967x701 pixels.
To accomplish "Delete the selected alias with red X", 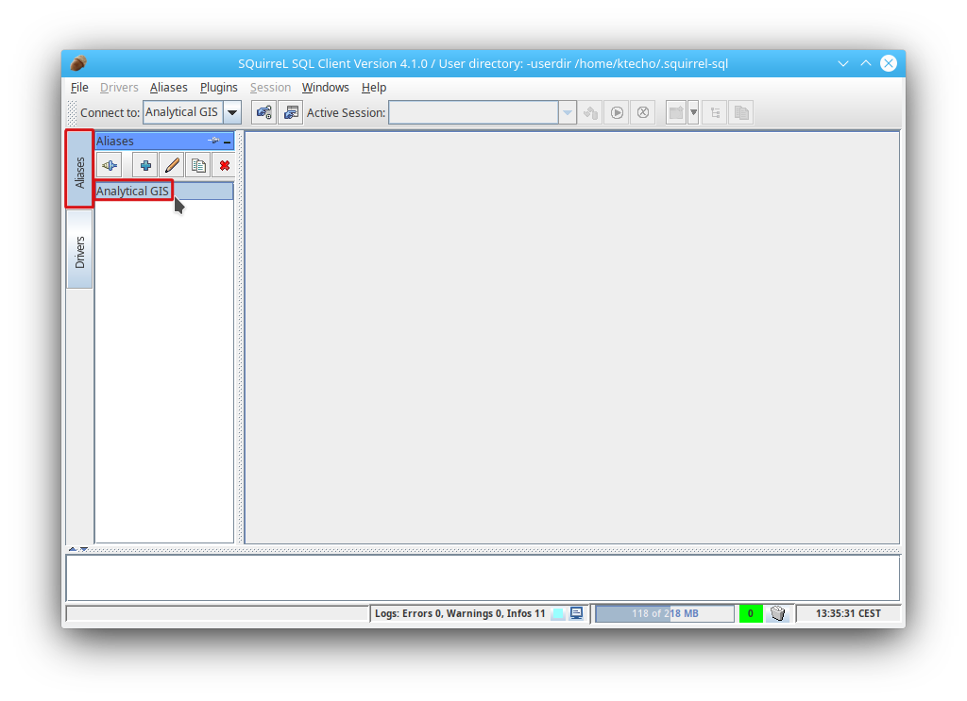I will 224,165.
